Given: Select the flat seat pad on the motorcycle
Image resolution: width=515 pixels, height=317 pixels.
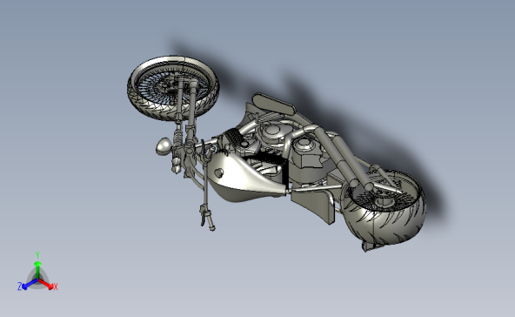Looking at the screenshot, I should tap(275, 104).
